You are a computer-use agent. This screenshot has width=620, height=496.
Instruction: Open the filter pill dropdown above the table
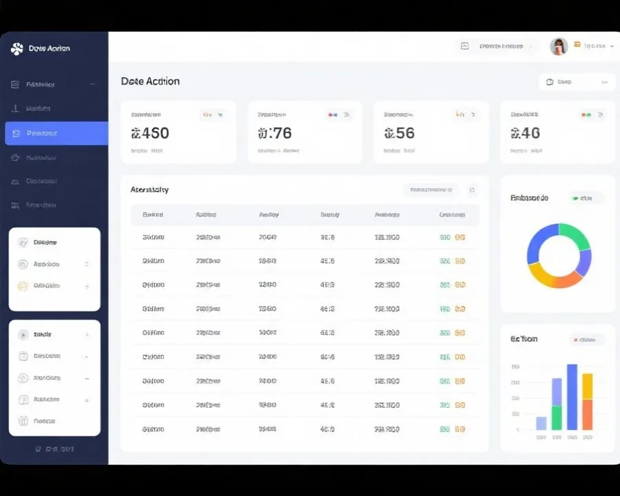tap(431, 190)
